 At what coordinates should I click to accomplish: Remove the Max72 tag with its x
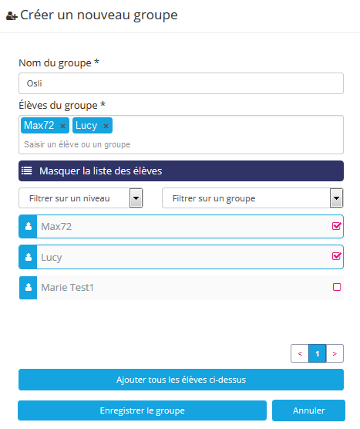[x=62, y=126]
